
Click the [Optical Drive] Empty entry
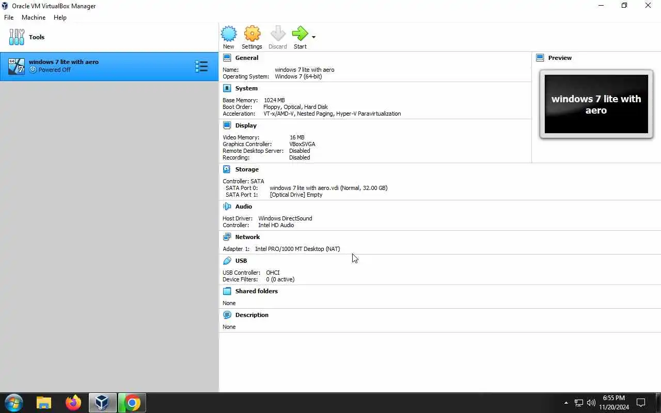(x=296, y=195)
